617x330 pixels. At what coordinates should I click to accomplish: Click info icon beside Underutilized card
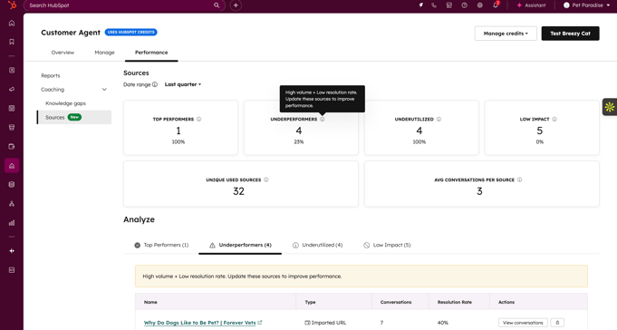pos(439,119)
